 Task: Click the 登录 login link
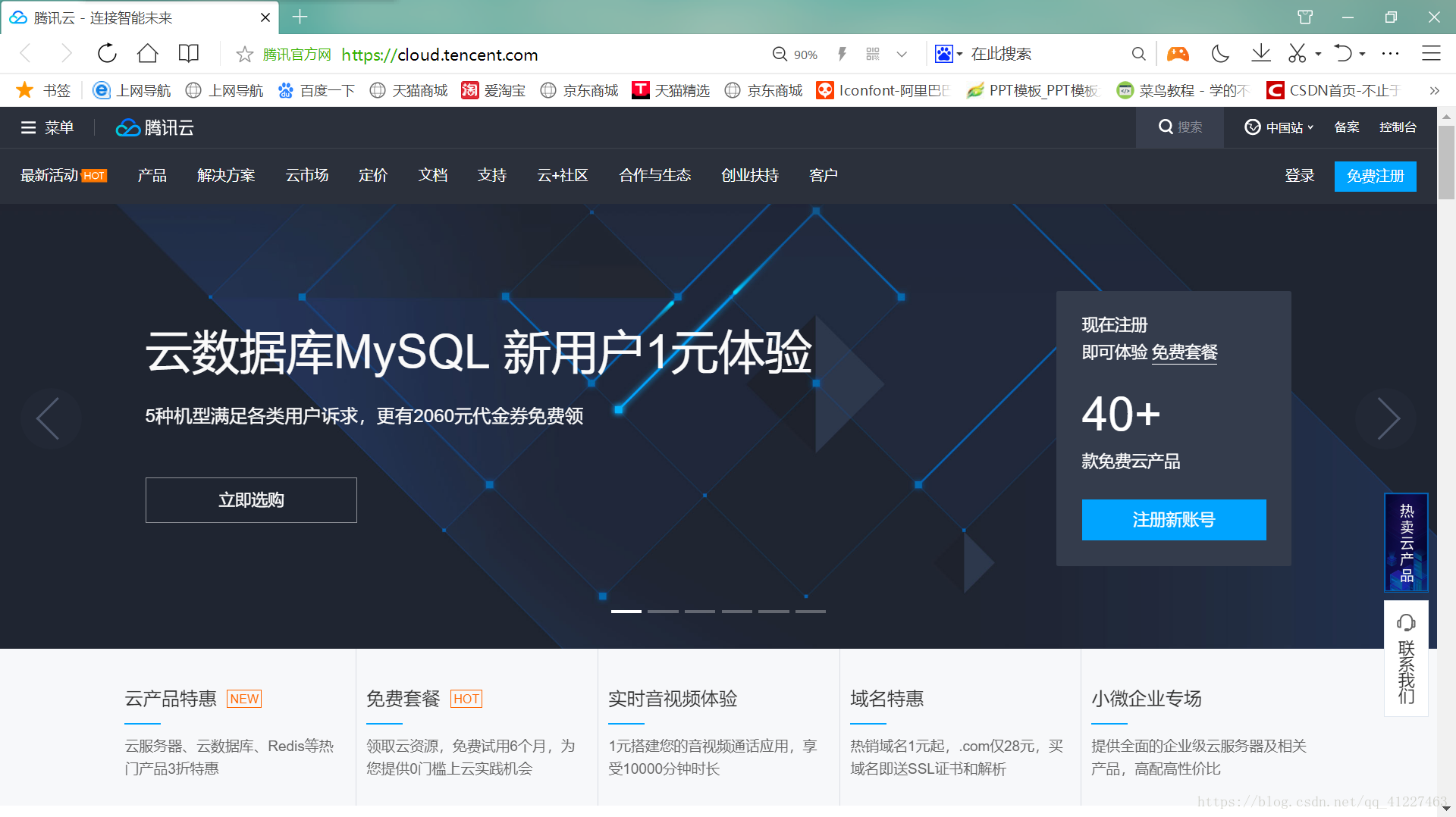coord(1300,176)
